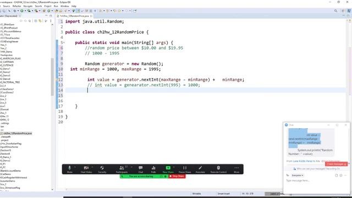Select the ch2hw_12RandomPrice.java editor tab

tap(74, 16)
